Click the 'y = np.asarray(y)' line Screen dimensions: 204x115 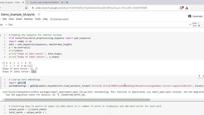(x=19, y=48)
